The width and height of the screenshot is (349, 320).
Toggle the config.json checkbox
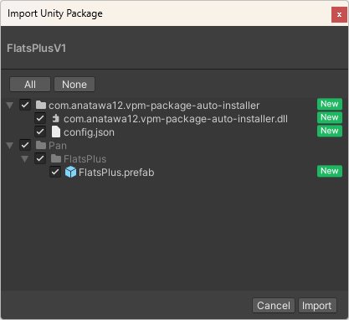pos(40,132)
